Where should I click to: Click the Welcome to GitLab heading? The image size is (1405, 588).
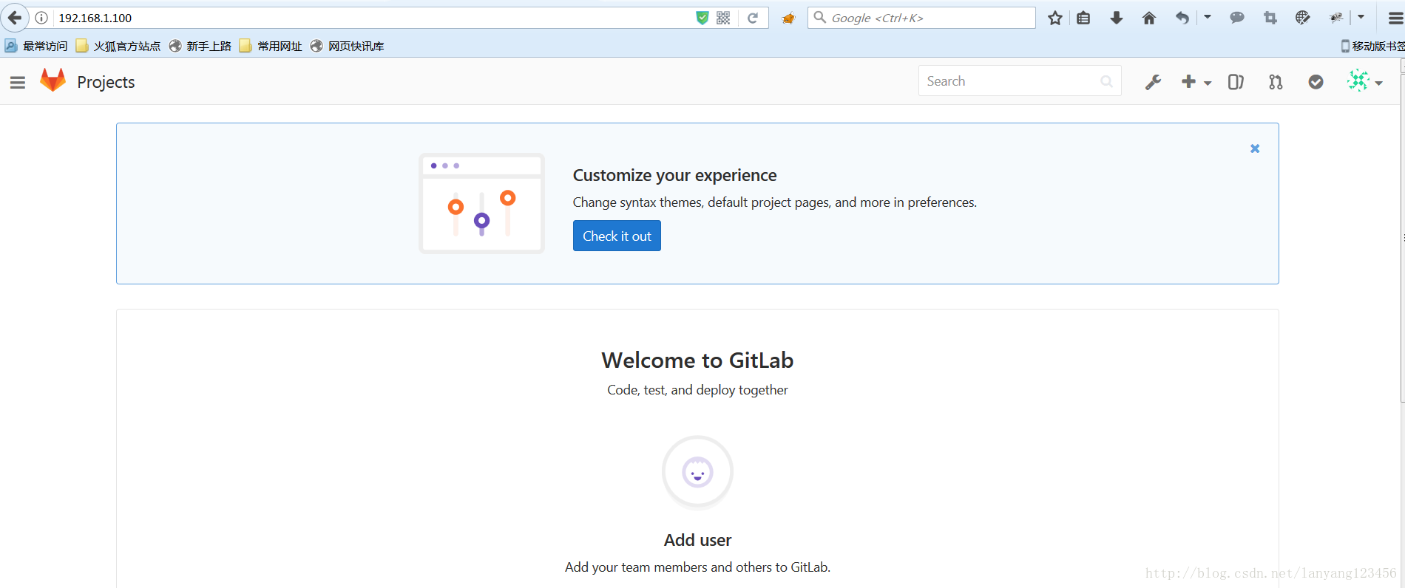click(697, 360)
